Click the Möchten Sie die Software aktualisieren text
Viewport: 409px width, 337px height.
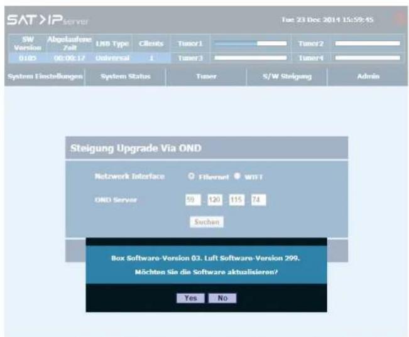pyautogui.click(x=206, y=272)
